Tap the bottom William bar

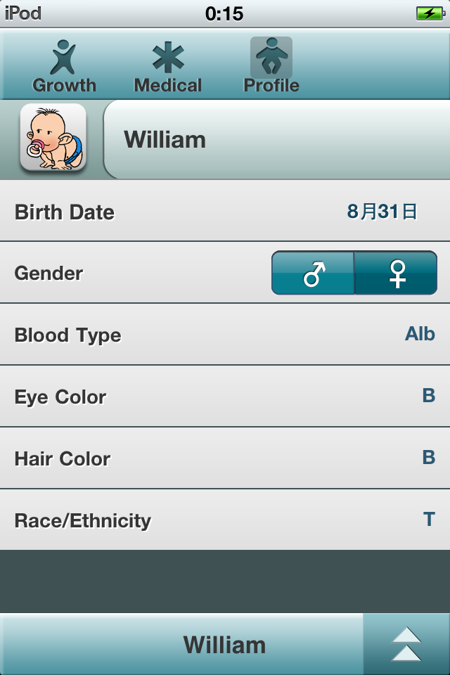pyautogui.click(x=181, y=644)
